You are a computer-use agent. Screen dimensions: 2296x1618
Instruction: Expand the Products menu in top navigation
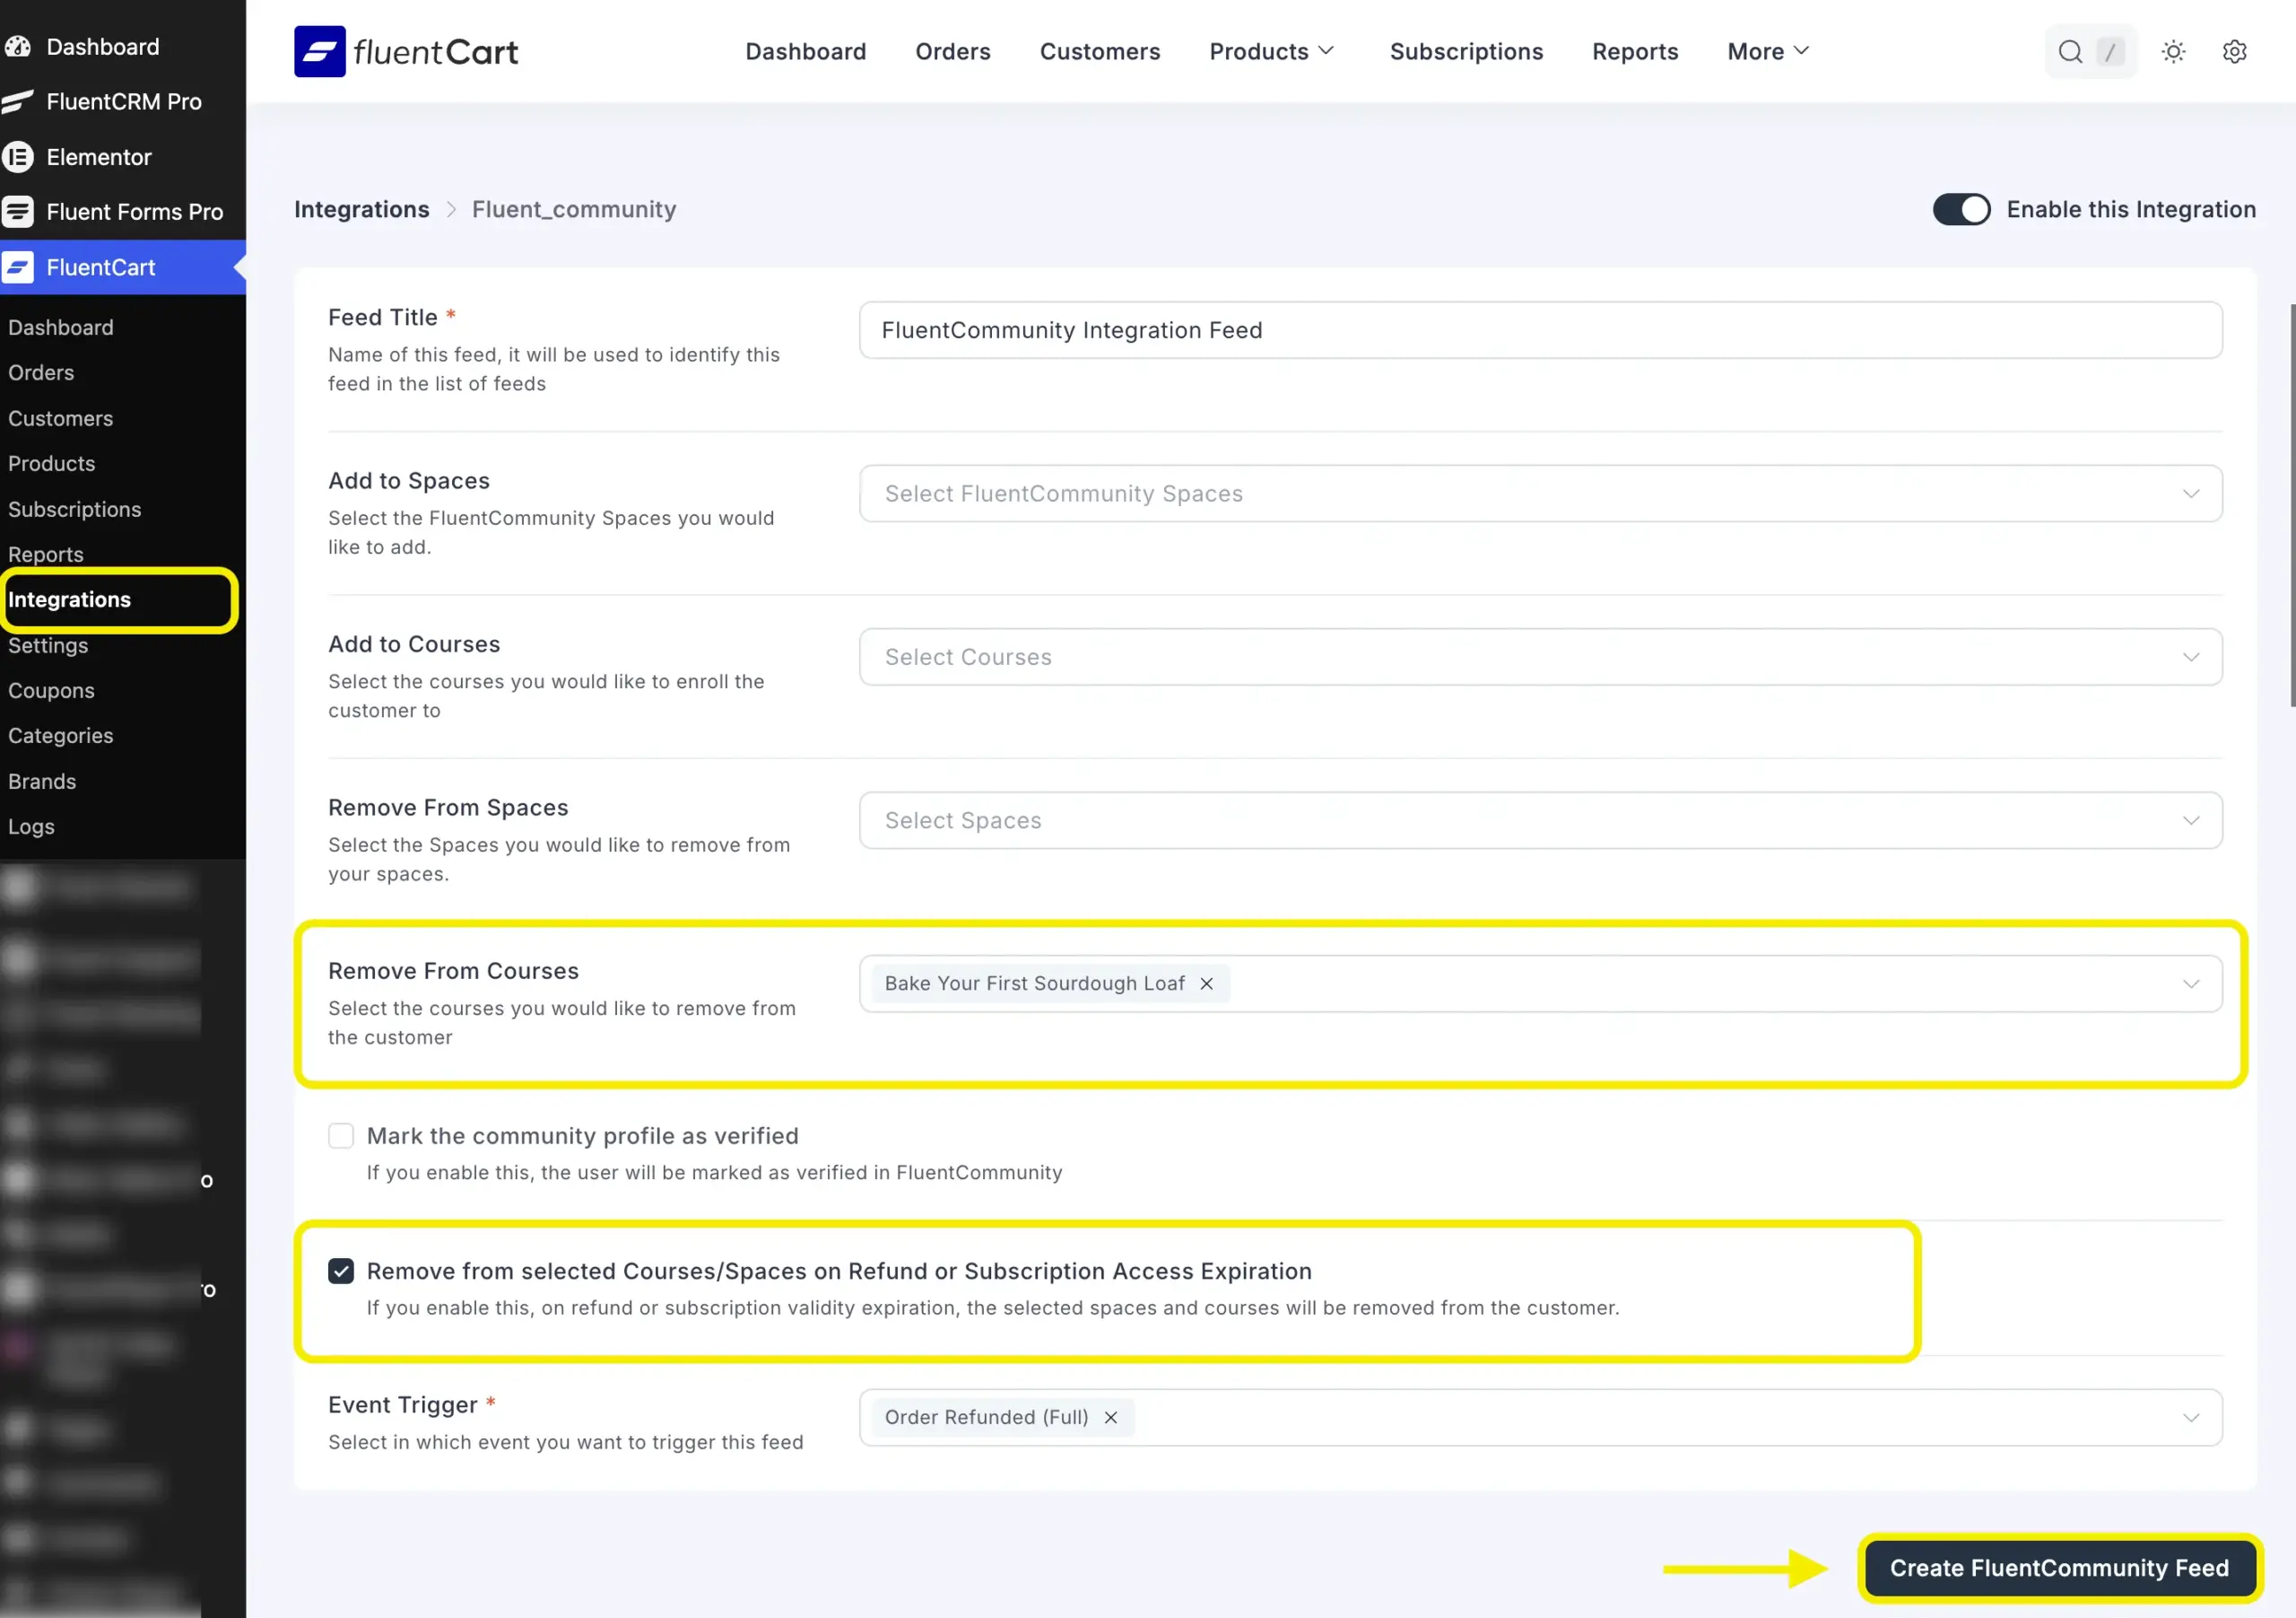tap(1271, 51)
